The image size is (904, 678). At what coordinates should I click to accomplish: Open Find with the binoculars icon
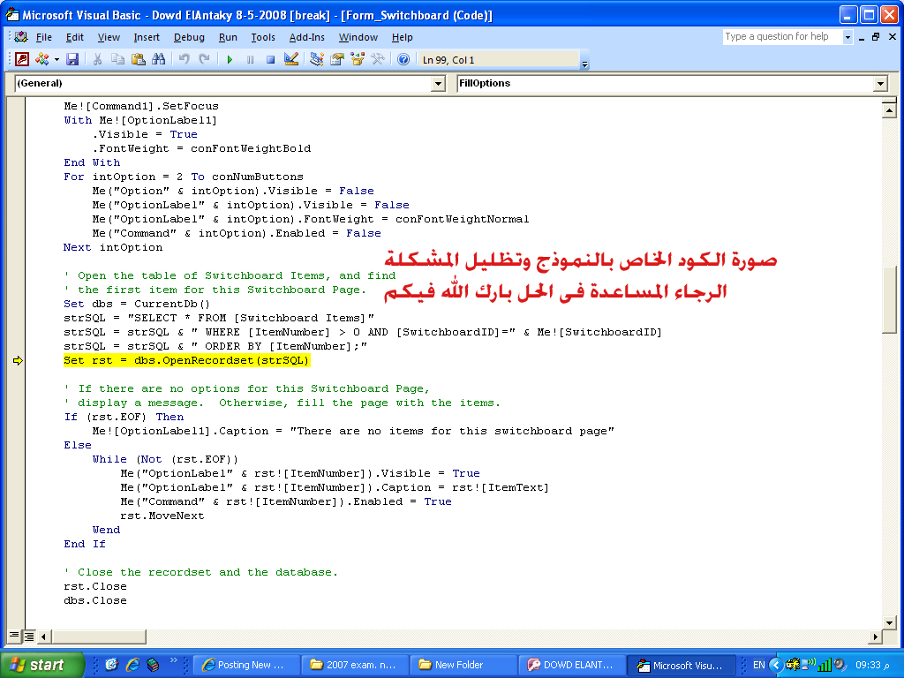159,59
